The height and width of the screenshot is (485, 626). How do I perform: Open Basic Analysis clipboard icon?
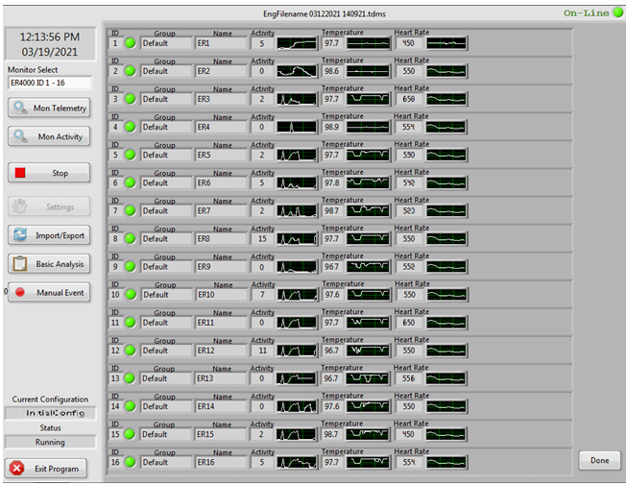20,264
